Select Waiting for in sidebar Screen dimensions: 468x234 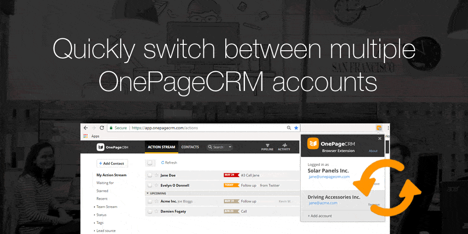coord(105,183)
